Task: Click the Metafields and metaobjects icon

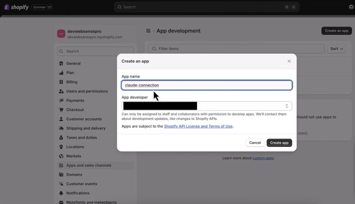Action: point(61,202)
